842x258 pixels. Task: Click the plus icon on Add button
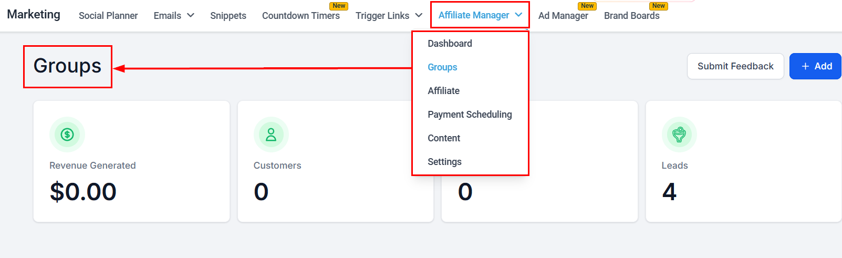(805, 66)
